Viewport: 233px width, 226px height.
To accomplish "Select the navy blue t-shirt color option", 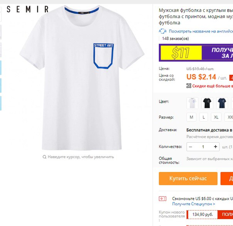I will point(222,103).
